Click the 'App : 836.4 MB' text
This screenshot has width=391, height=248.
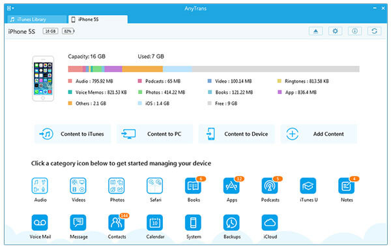point(300,93)
